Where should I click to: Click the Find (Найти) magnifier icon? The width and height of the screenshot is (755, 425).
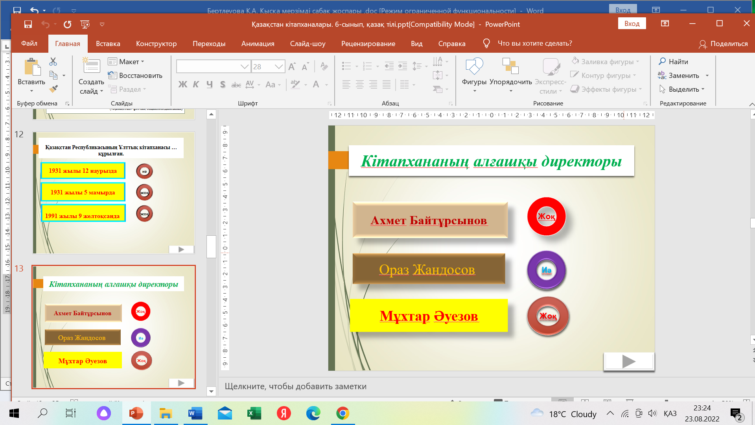(x=663, y=61)
